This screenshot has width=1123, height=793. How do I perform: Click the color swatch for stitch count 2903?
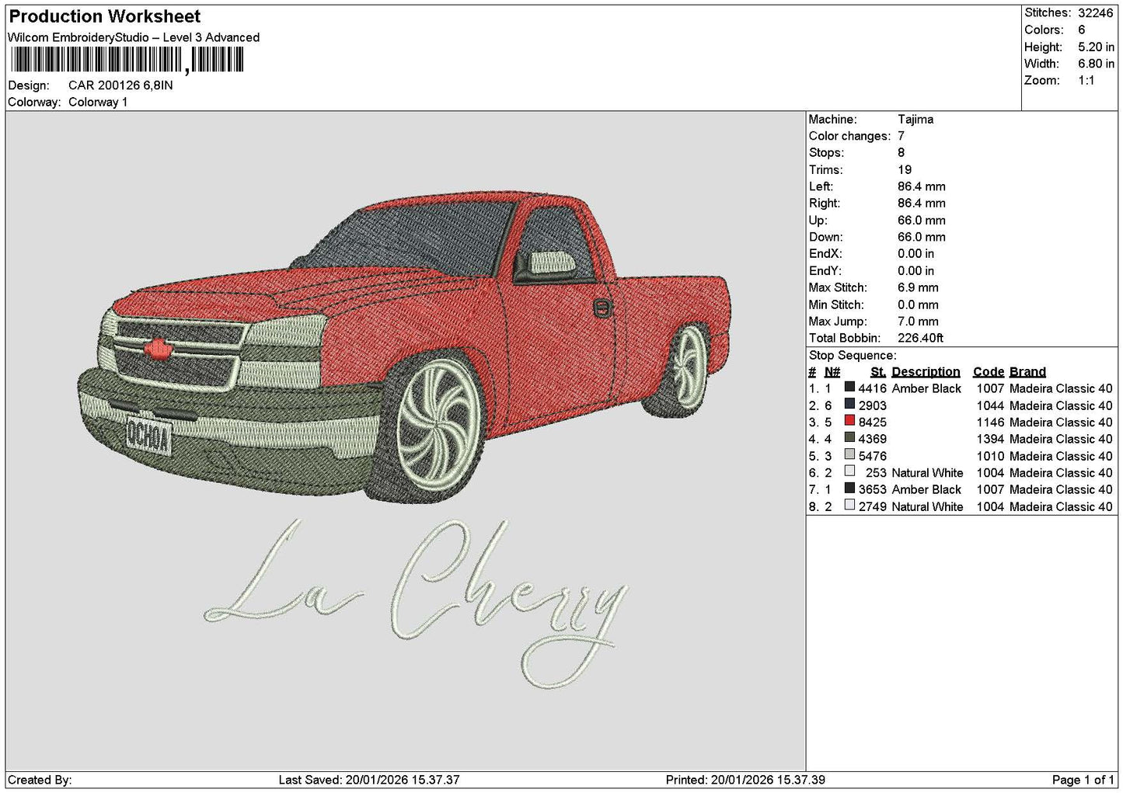(x=849, y=405)
